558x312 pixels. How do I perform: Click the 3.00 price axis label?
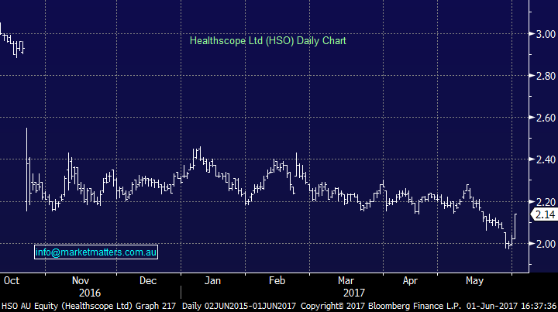(x=546, y=34)
